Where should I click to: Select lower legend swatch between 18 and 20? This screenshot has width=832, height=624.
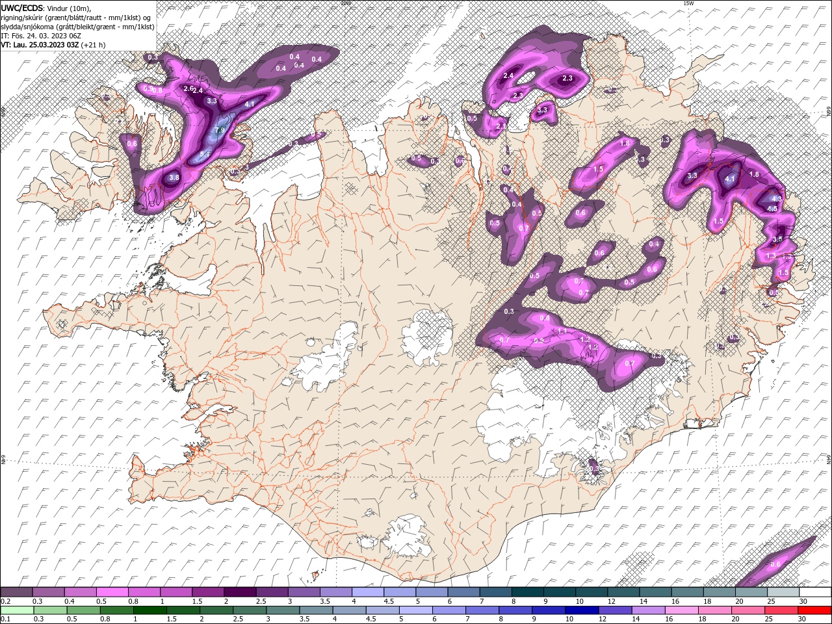tap(714, 610)
